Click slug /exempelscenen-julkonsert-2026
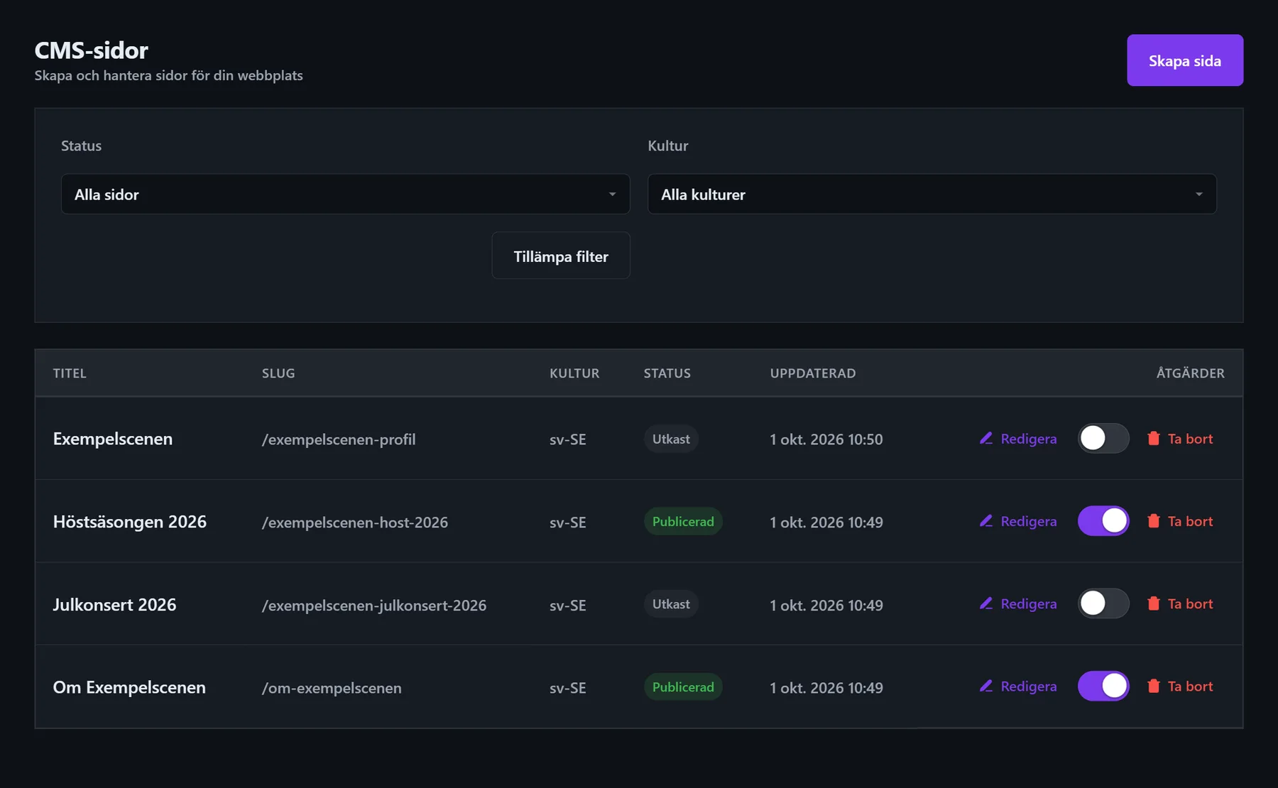The width and height of the screenshot is (1278, 788). point(374,606)
